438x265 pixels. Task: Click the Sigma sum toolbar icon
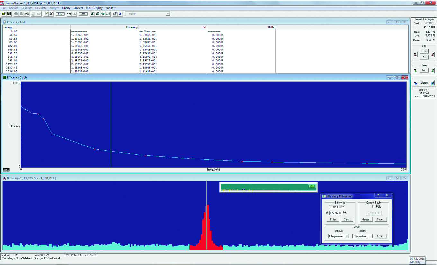120,14
